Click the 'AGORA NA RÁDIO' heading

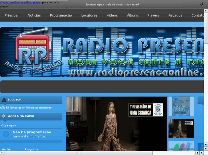pos(21,116)
